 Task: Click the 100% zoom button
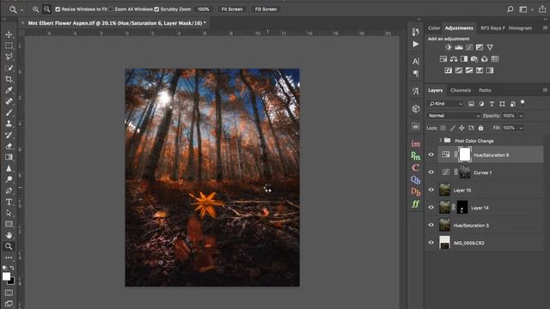[x=204, y=9]
